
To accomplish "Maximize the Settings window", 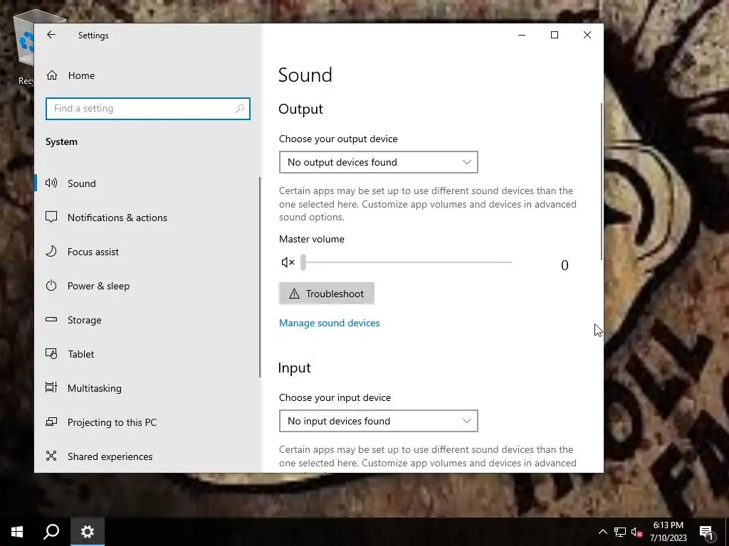I will click(554, 35).
